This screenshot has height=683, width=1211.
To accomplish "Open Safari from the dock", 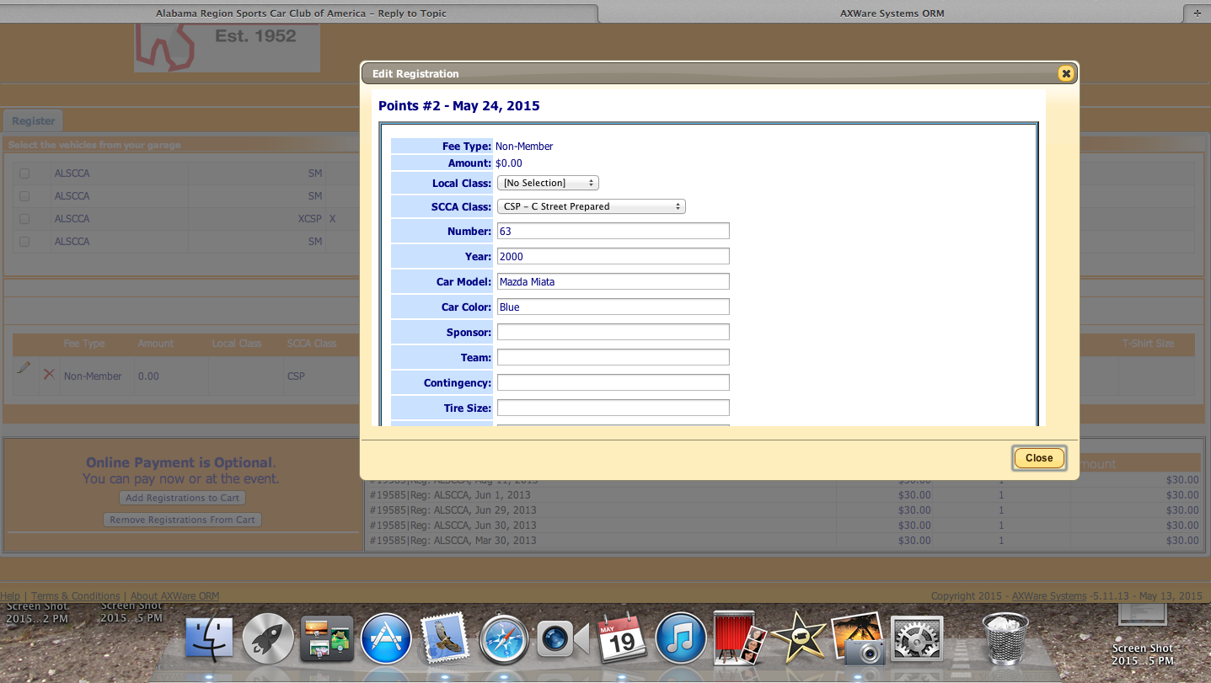I will coord(503,639).
